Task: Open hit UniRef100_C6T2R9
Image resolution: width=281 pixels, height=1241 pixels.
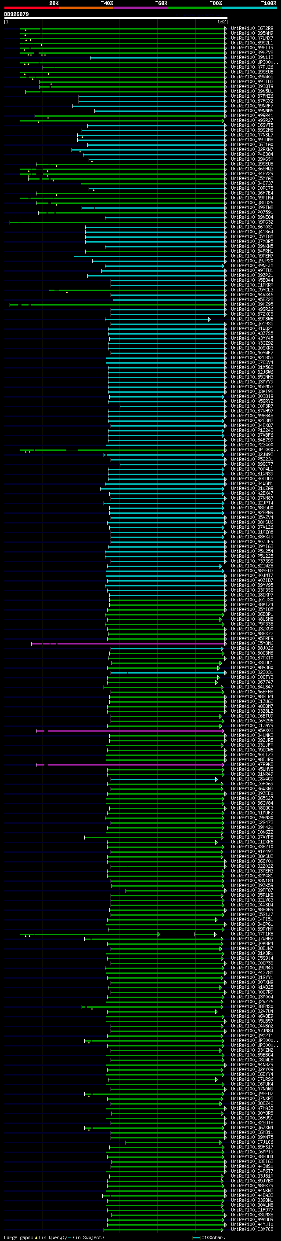Action: click(x=252, y=29)
